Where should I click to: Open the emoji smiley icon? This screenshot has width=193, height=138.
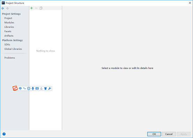pyautogui.click(x=29, y=88)
